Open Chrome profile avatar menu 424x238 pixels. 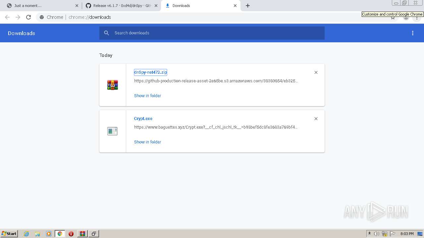tap(406, 18)
